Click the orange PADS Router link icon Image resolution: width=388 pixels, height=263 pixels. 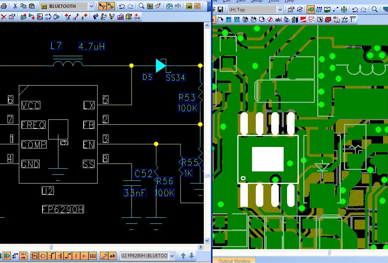click(197, 6)
